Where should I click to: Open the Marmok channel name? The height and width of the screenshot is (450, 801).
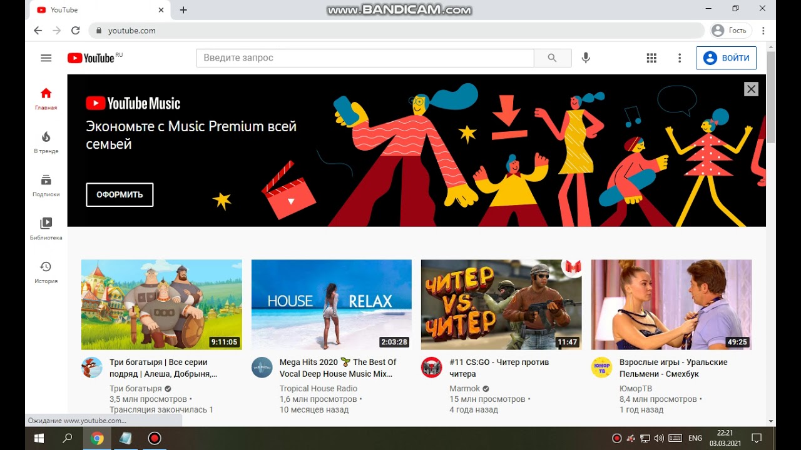(465, 389)
